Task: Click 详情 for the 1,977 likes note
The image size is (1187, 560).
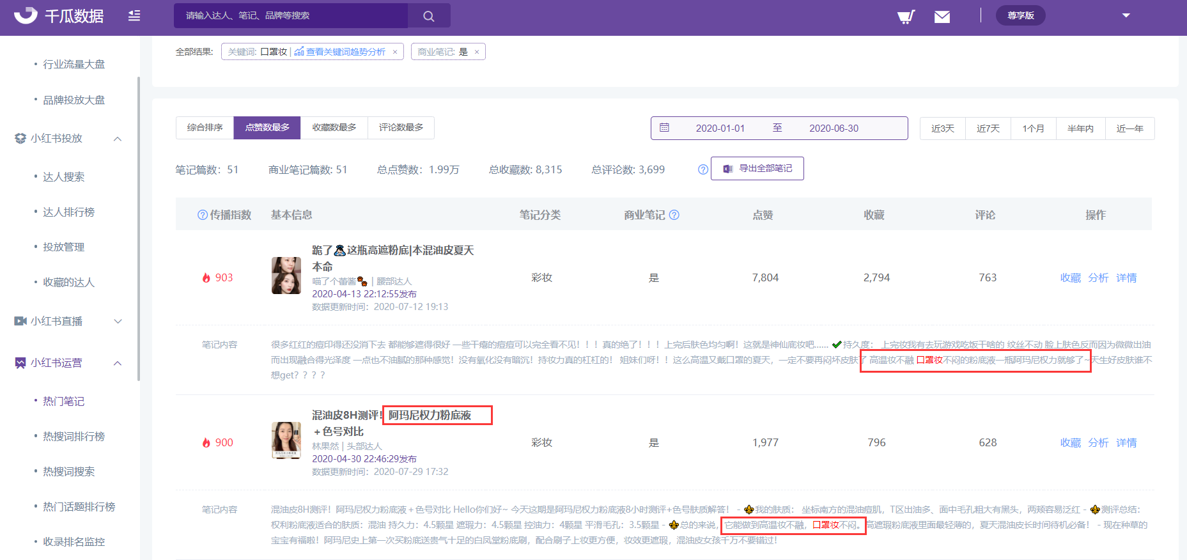Action: (x=1127, y=442)
